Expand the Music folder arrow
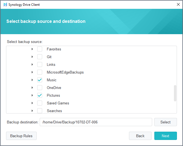The width and height of the screenshot is (183, 146). point(32,80)
